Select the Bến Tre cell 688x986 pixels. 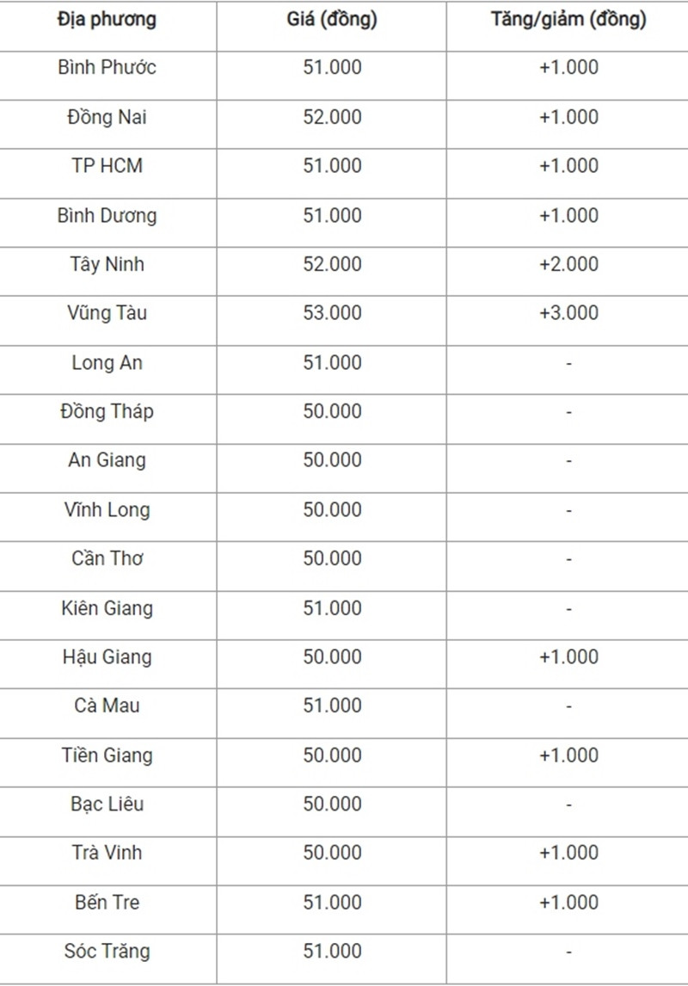[107, 903]
